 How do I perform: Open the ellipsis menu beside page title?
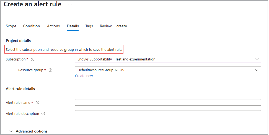coord(70,4)
